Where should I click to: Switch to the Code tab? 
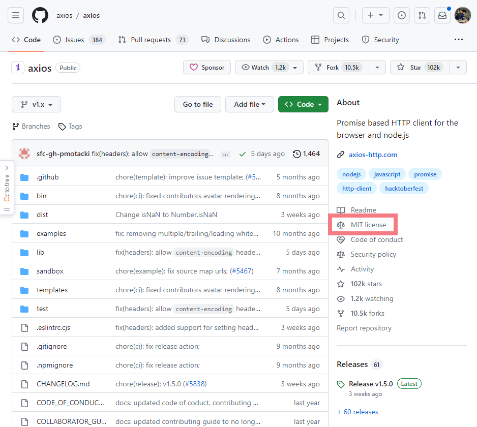[26, 40]
